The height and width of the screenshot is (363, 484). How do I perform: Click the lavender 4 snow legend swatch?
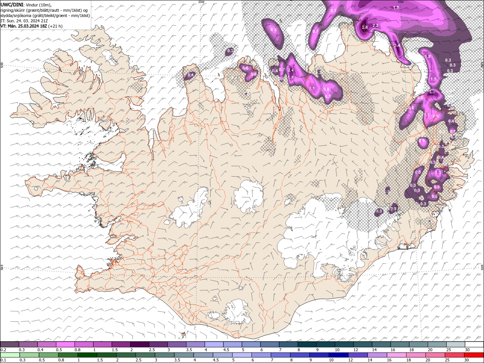coord(214,344)
